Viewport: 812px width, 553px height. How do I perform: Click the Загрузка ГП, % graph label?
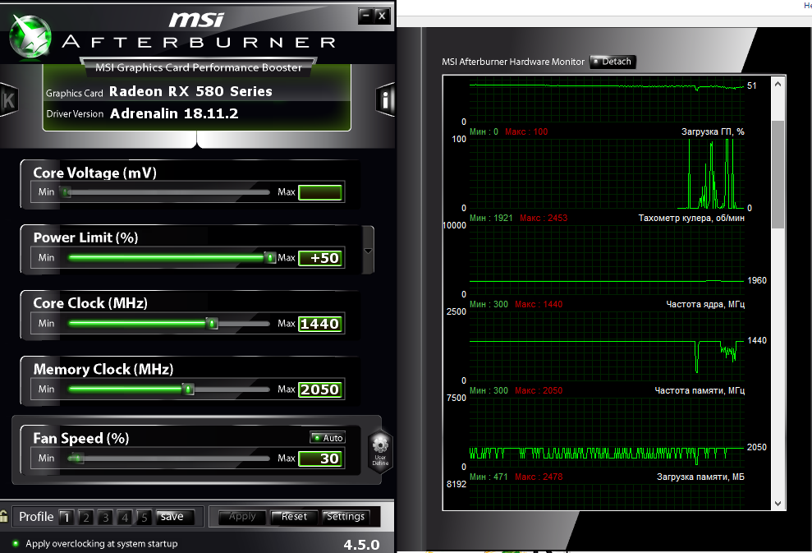point(713,131)
